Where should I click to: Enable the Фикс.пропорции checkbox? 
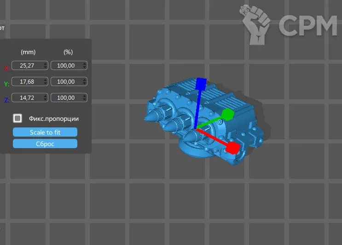[x=17, y=119]
